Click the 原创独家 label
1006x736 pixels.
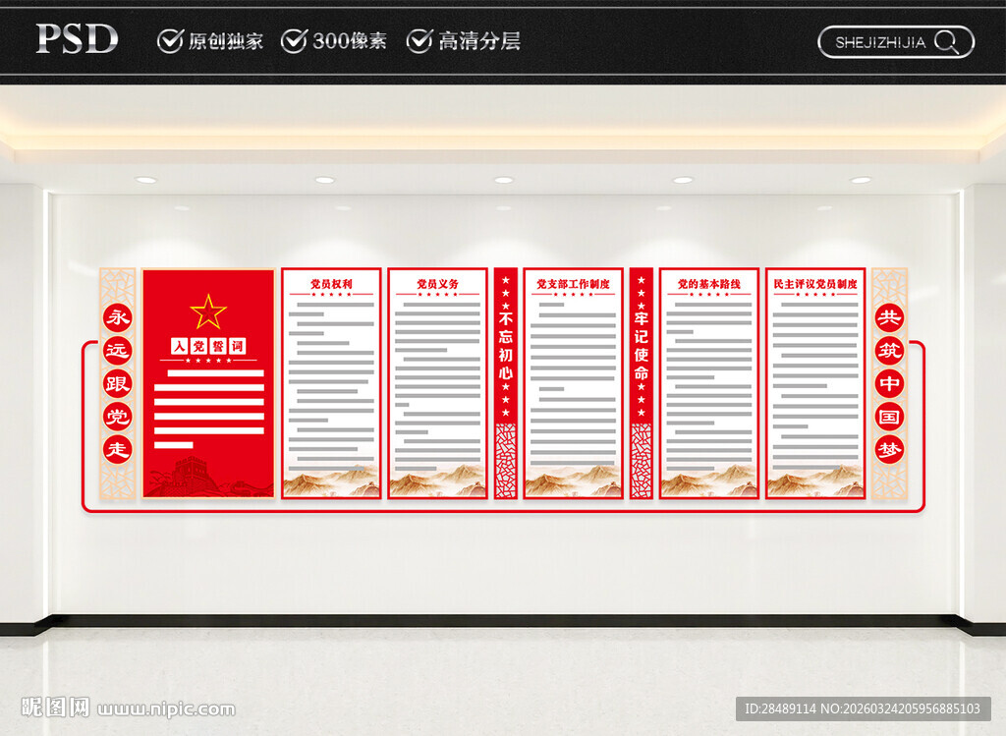tap(225, 41)
